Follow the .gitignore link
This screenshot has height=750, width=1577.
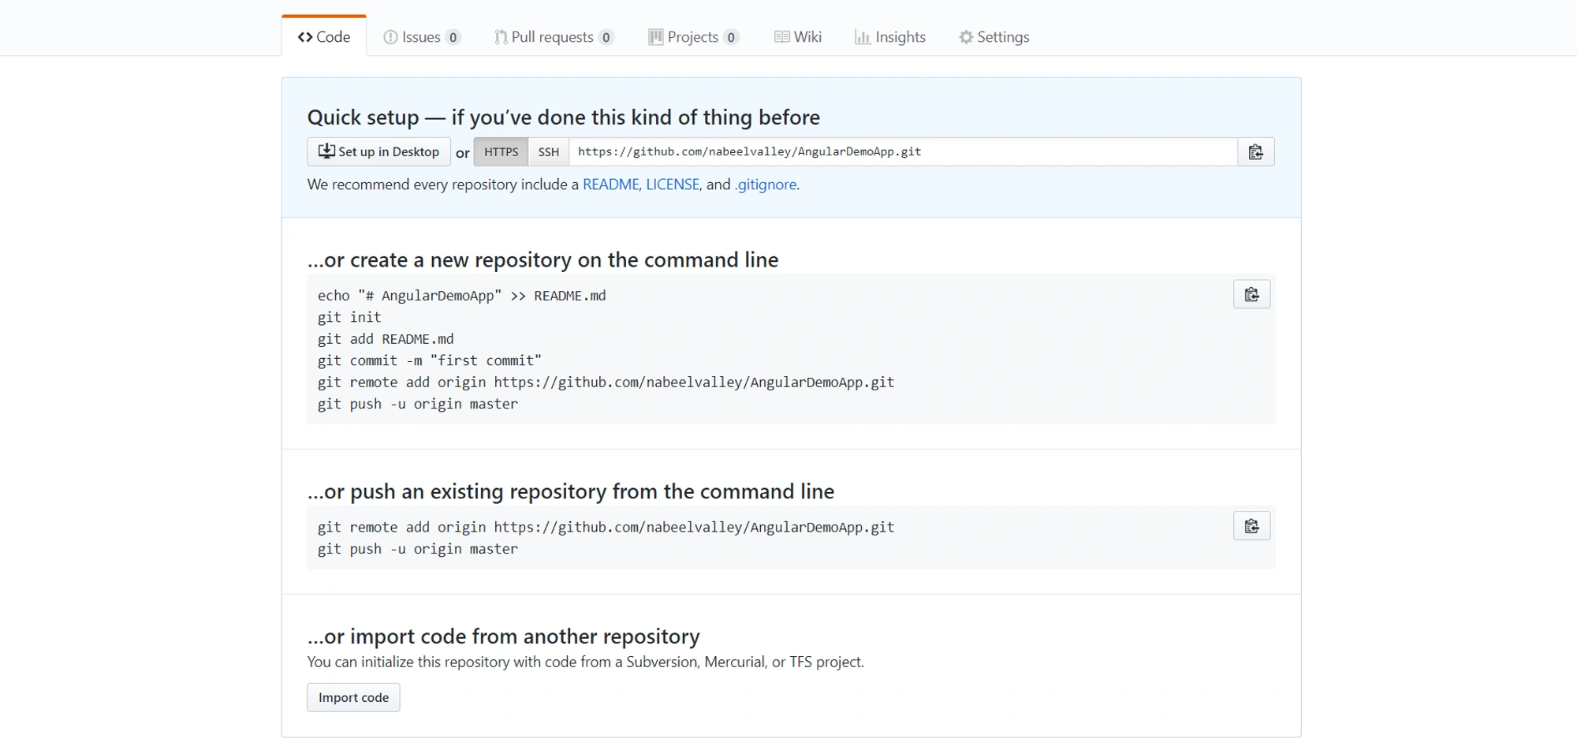766,185
